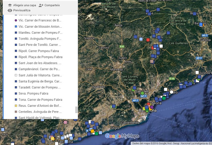Select Tona. Carrer de Pompeu Fabra

40,100
